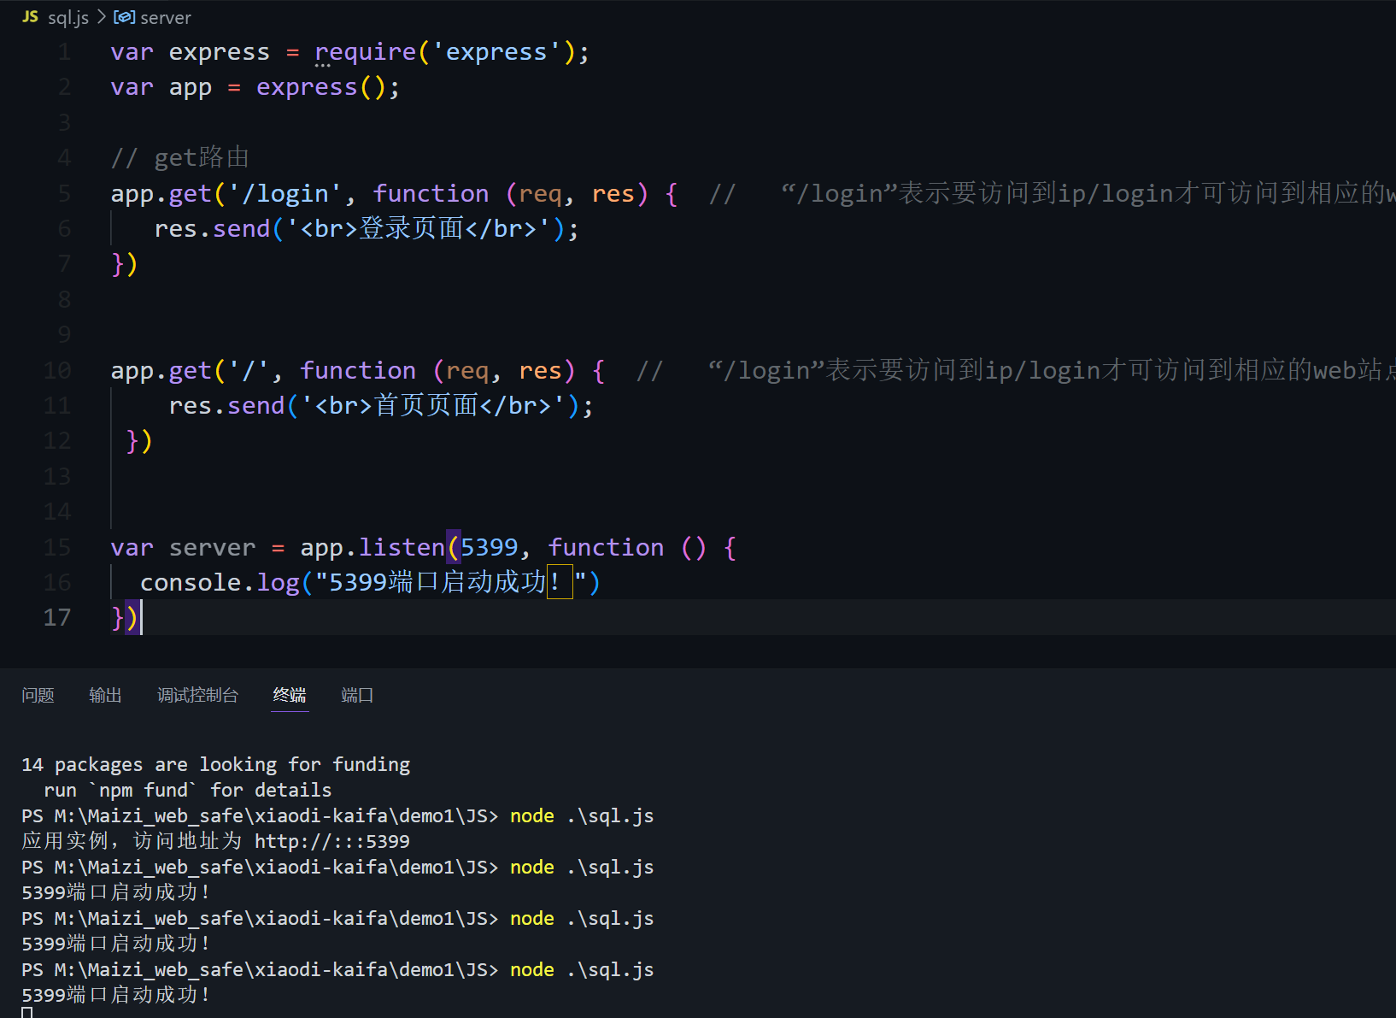Click the node .\sql.js command in terminal
Screen dimensions: 1396x1018
point(583,969)
